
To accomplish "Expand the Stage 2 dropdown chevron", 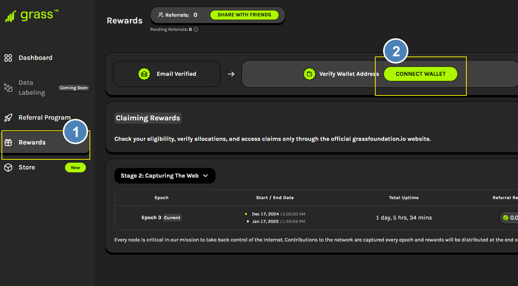I will point(205,176).
